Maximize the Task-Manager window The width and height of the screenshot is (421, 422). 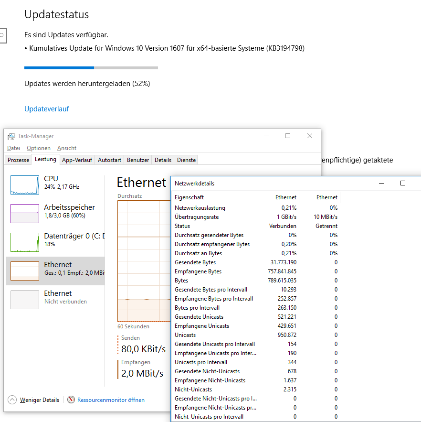click(288, 136)
